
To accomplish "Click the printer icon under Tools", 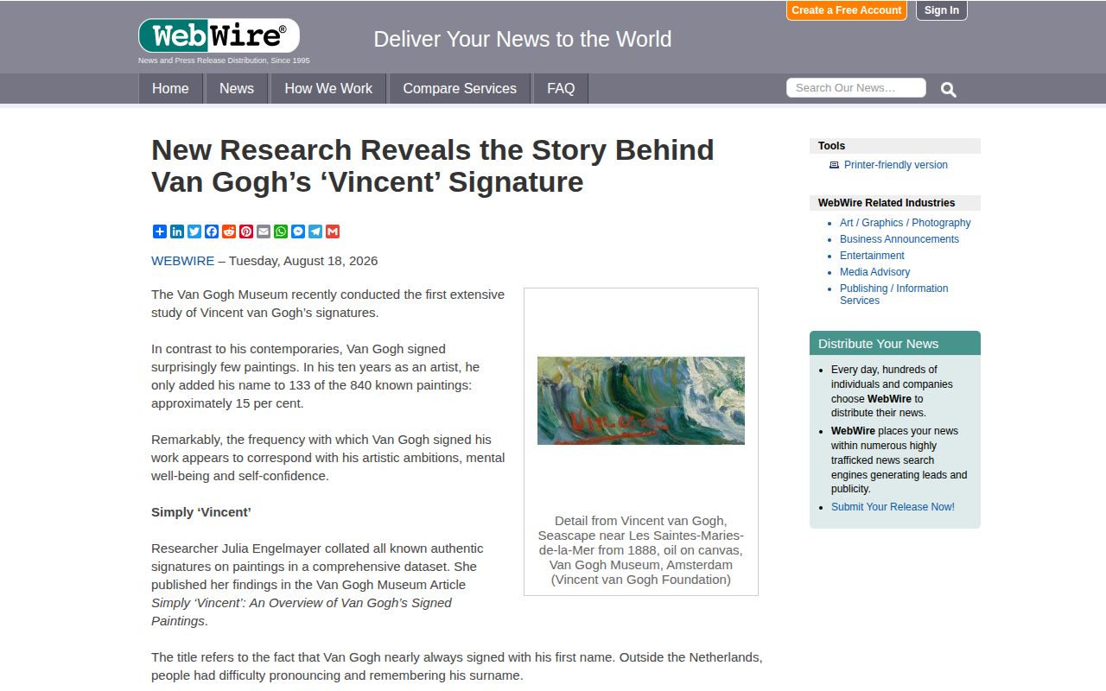I will (x=834, y=165).
